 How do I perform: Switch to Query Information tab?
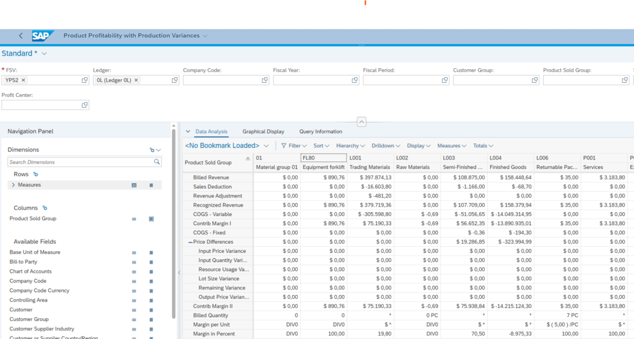coord(321,131)
